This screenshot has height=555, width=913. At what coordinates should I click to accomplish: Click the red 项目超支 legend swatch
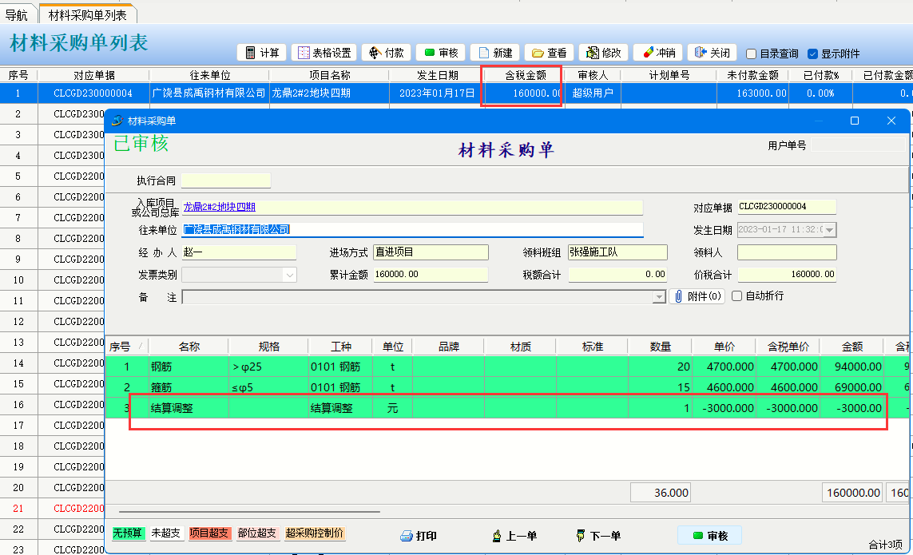pyautogui.click(x=209, y=533)
